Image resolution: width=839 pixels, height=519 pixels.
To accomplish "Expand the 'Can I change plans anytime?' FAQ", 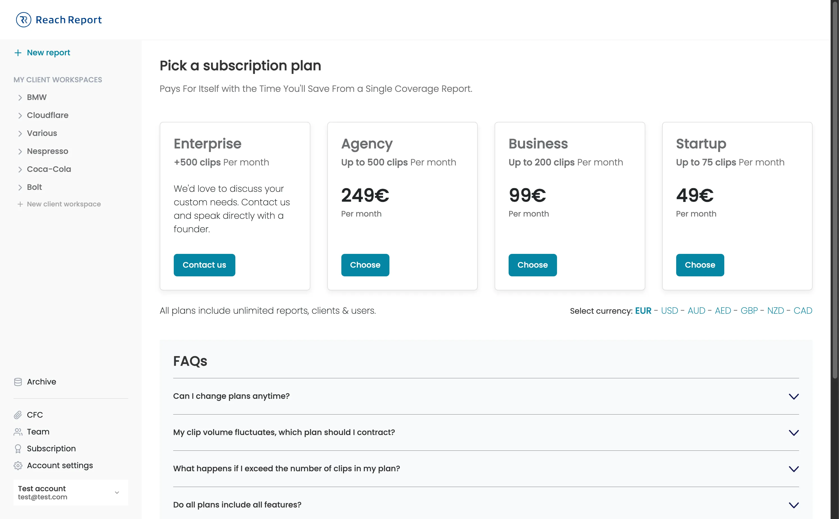I will click(x=794, y=397).
